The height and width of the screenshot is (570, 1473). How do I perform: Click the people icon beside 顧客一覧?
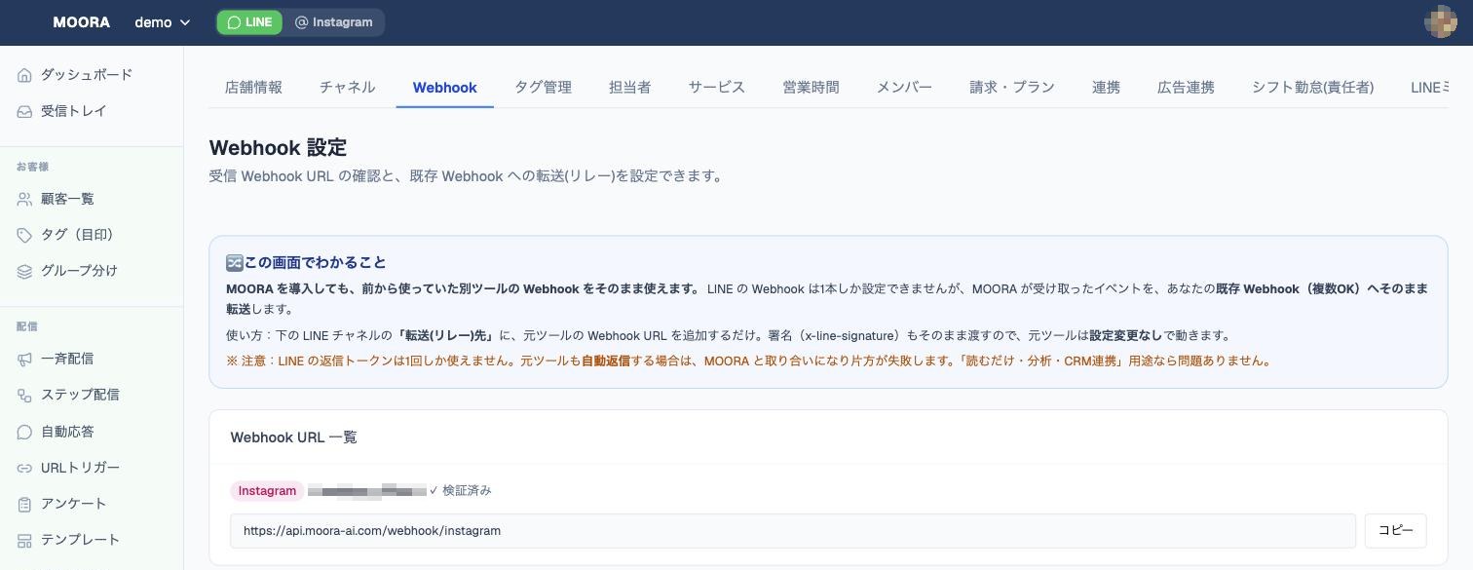click(x=24, y=199)
